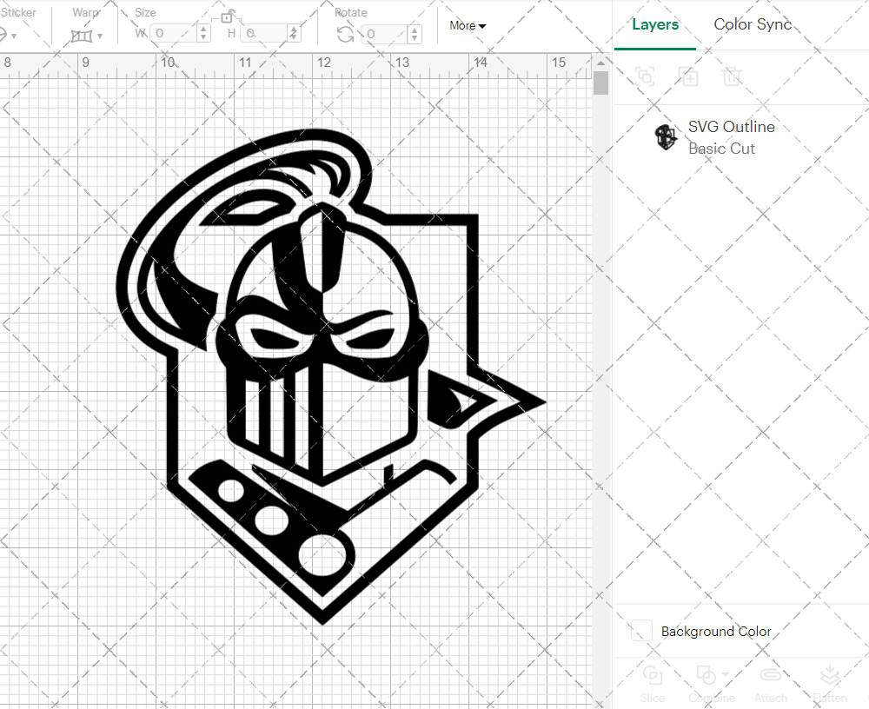Click the Group layers icon
This screenshot has width=869, height=709.
pyautogui.click(x=646, y=76)
